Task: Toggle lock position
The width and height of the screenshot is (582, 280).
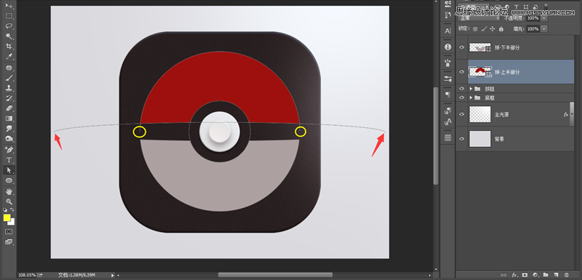Action: coord(493,28)
